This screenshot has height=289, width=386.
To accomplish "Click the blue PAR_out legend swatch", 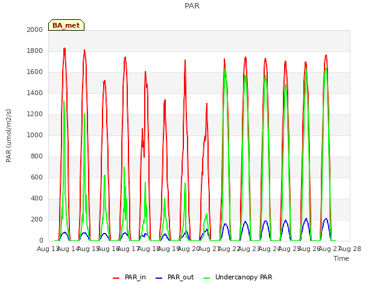I will [x=159, y=278].
